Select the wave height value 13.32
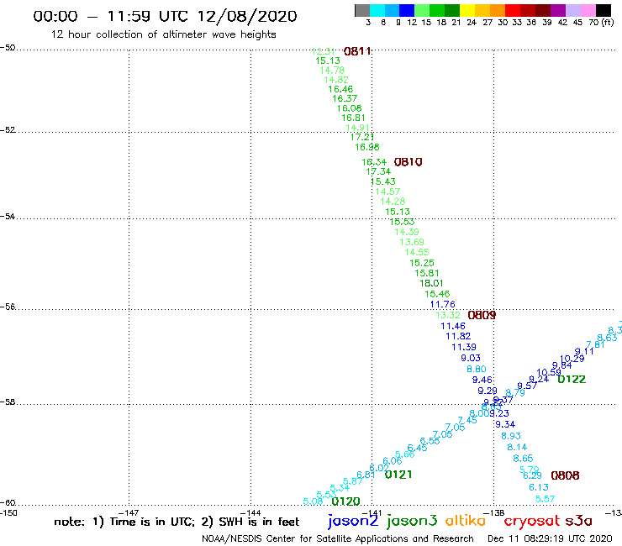This screenshot has height=546, width=622. pos(448,315)
